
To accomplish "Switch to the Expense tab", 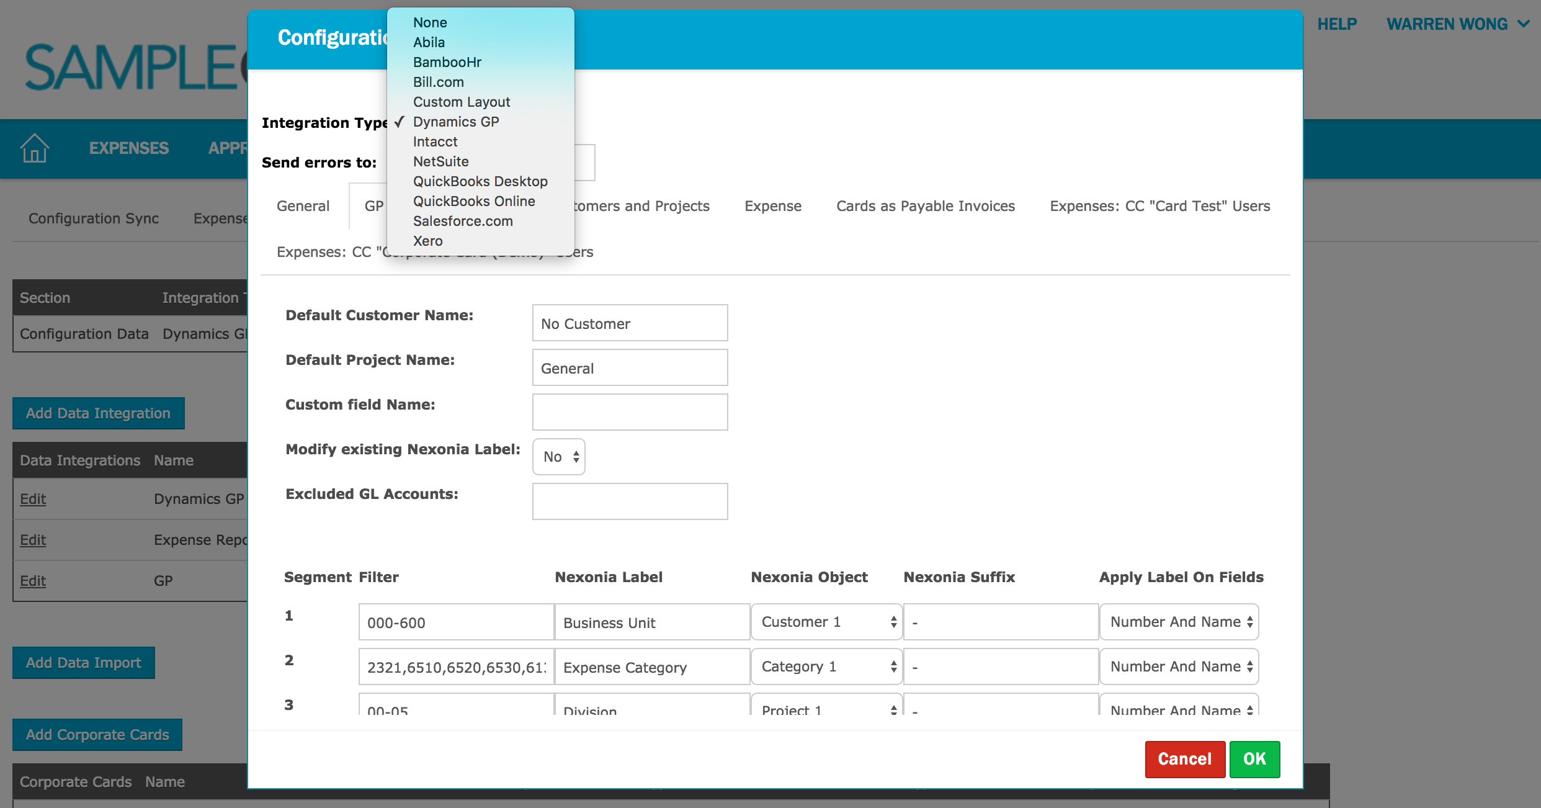I will click(x=772, y=206).
